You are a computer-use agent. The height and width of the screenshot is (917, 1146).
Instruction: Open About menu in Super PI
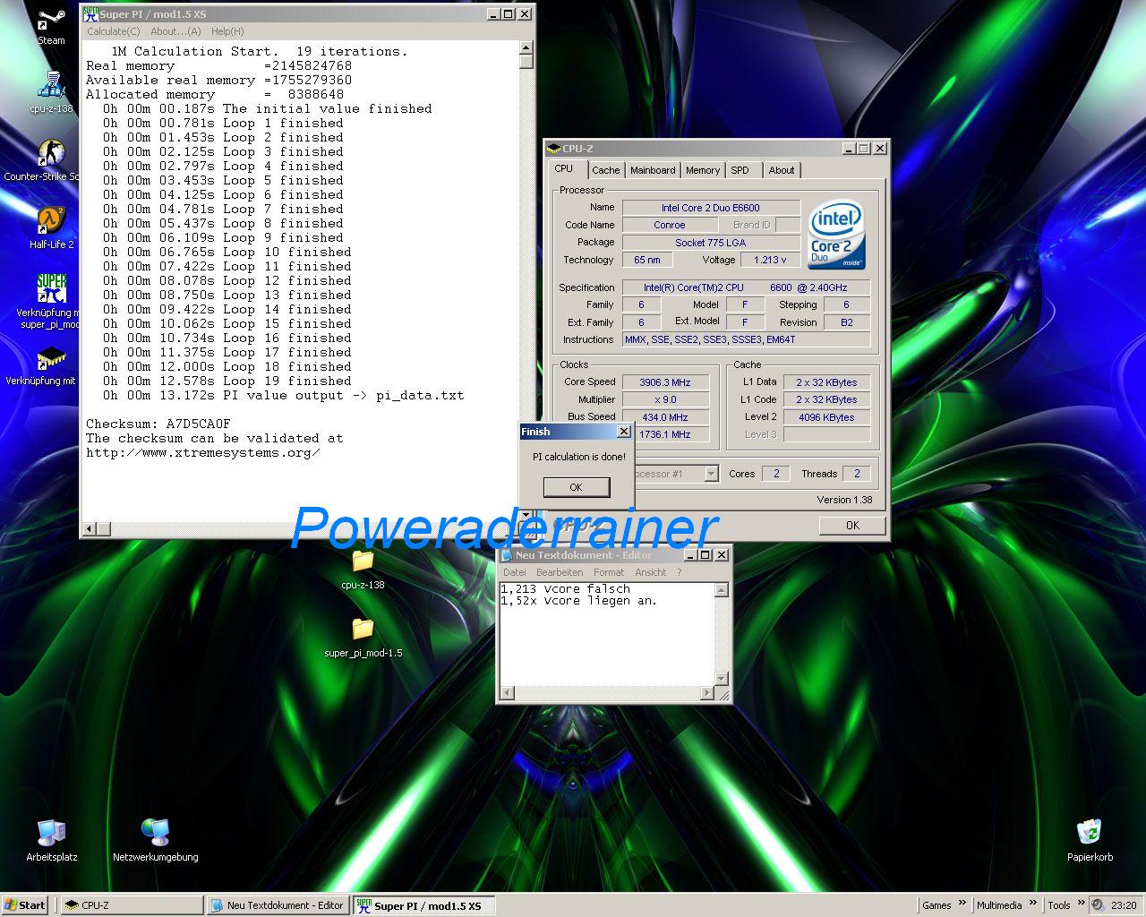(175, 31)
